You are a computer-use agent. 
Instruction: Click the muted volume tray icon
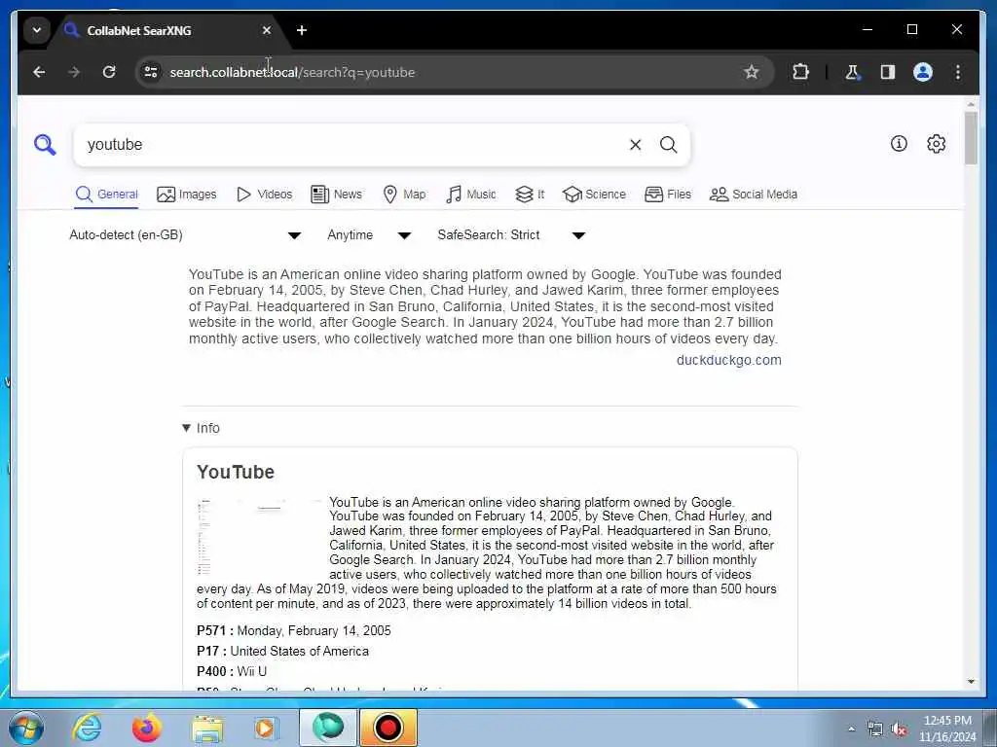[x=899, y=729]
